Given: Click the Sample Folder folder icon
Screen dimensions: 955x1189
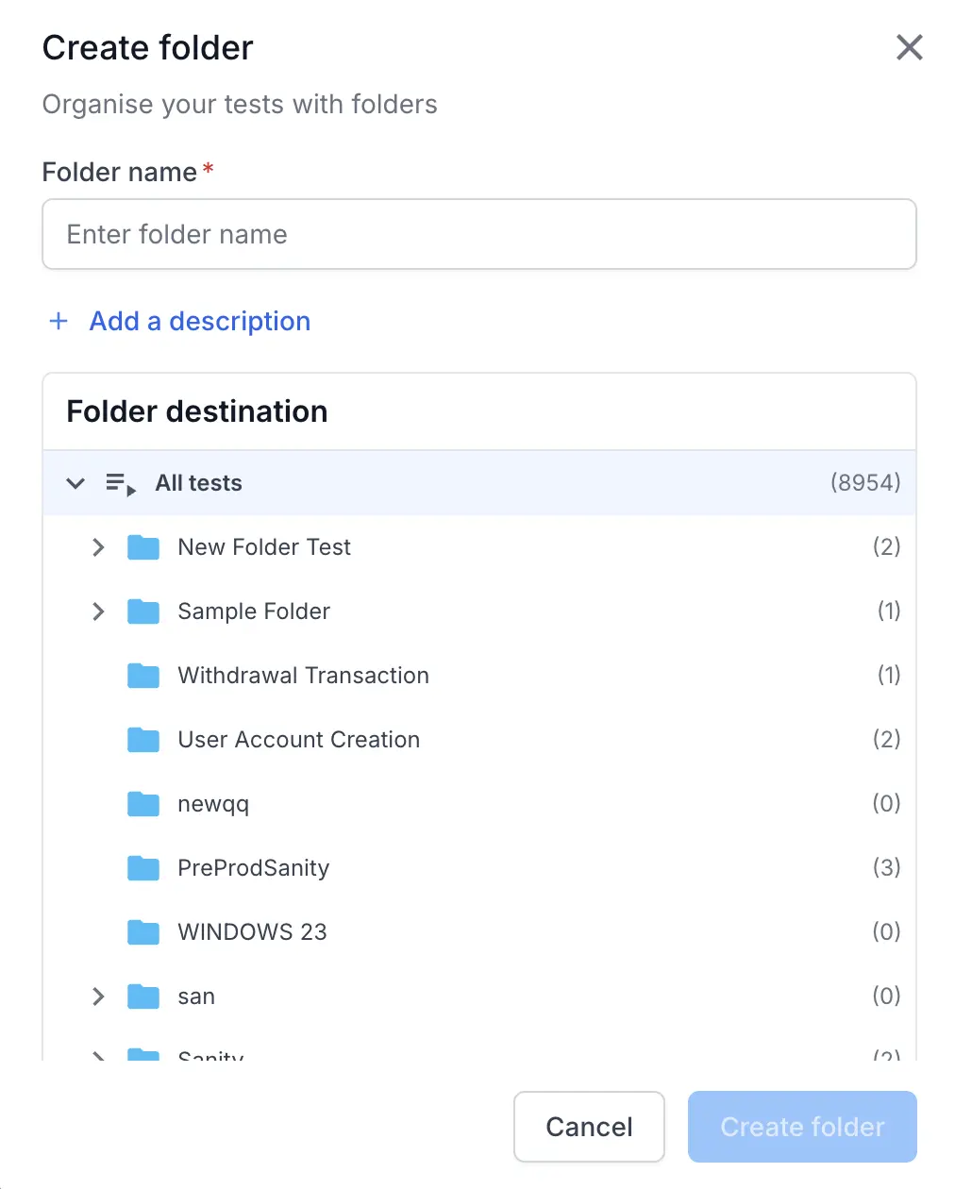Looking at the screenshot, I should pos(143,611).
